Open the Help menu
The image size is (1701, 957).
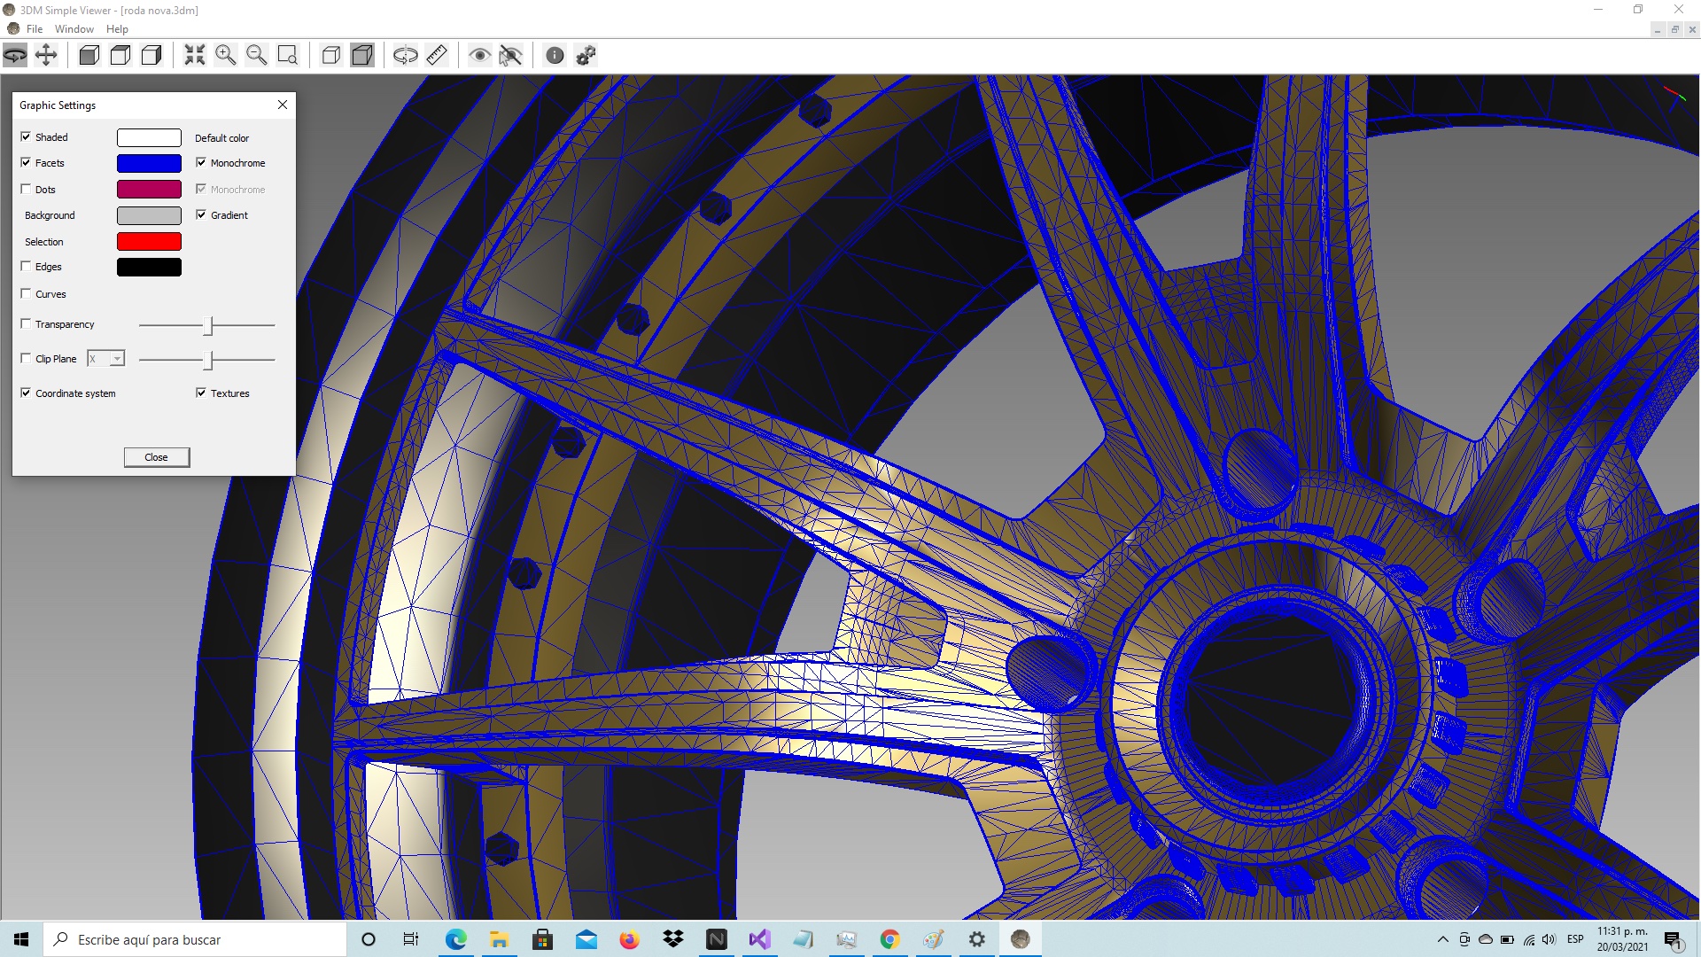[x=117, y=28]
